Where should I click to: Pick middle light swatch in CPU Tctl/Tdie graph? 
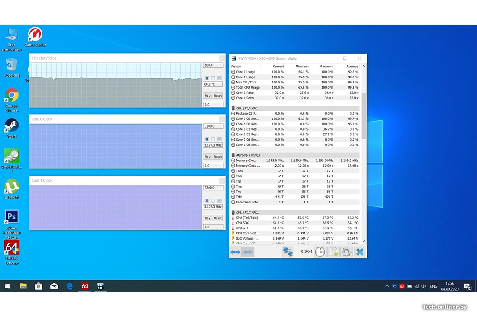click(213, 78)
